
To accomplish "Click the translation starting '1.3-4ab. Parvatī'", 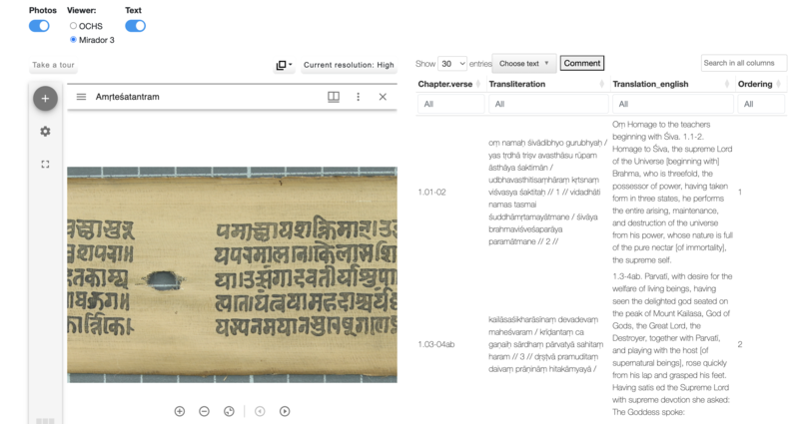I will [672, 344].
